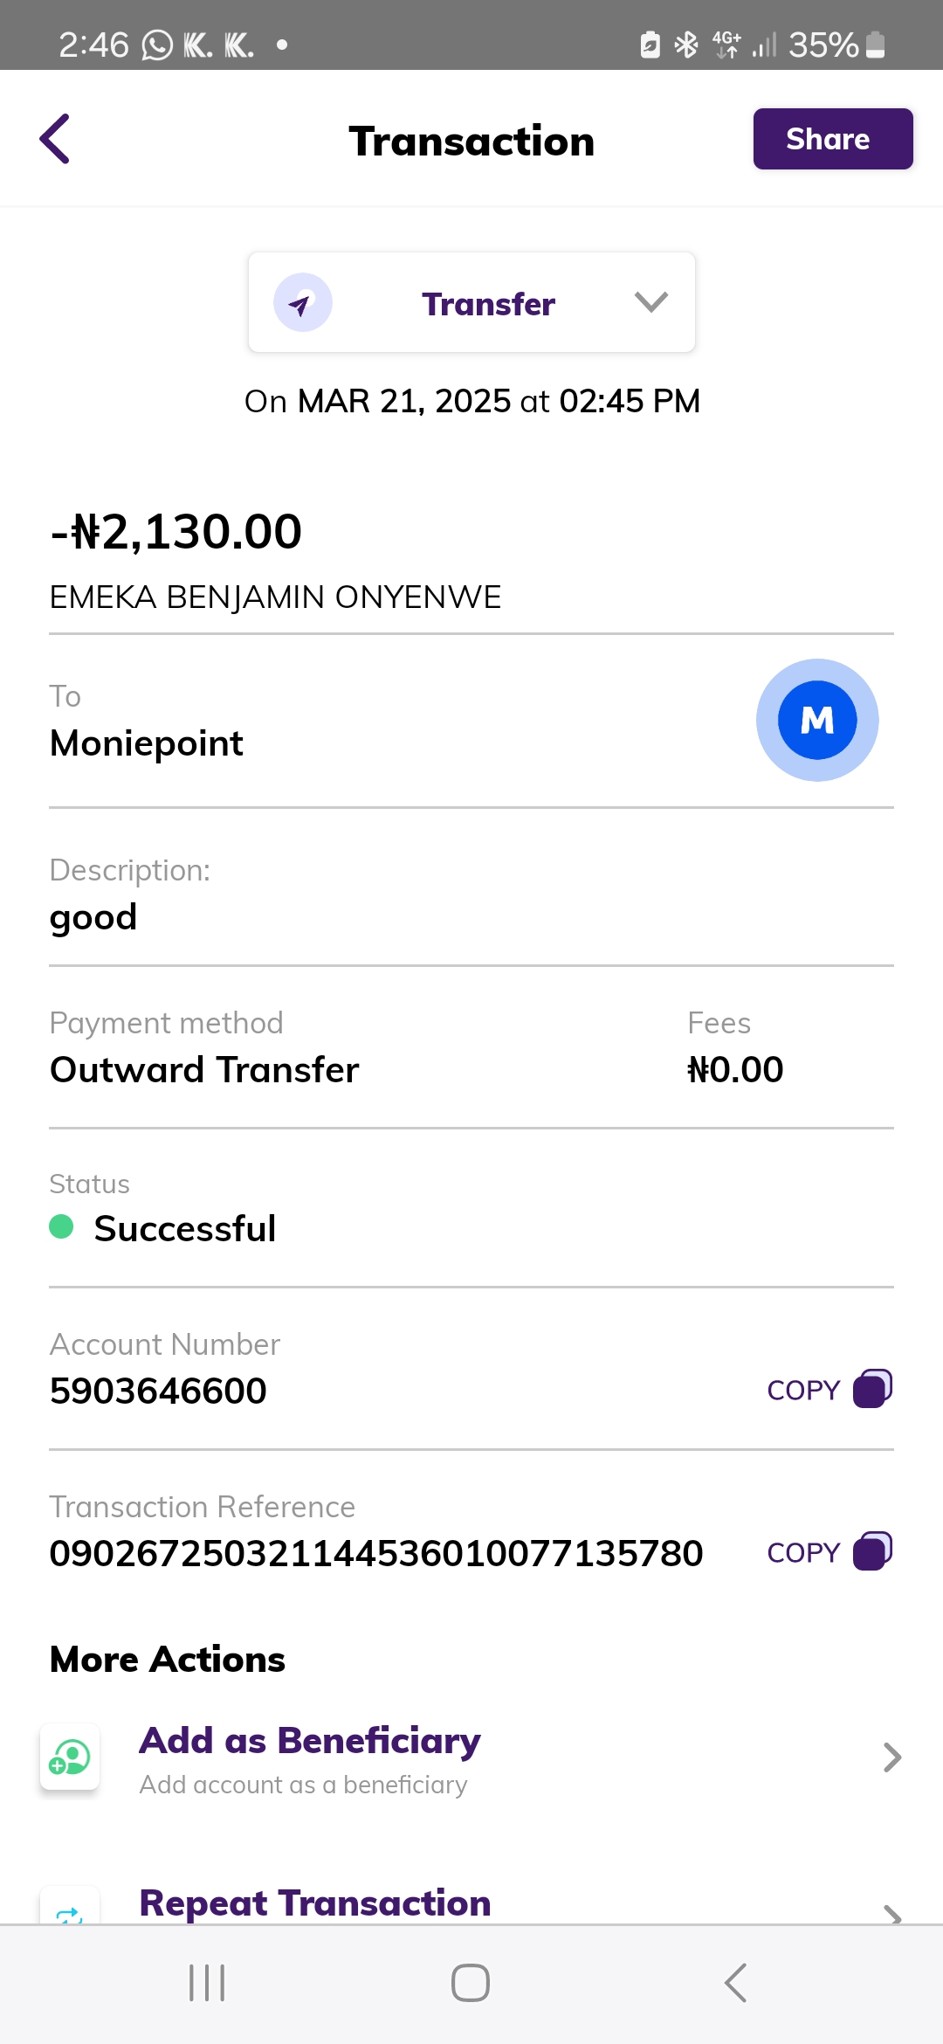Viewport: 943px width, 2044px height.
Task: Click the Add as Beneficiary person icon
Action: [70, 1757]
